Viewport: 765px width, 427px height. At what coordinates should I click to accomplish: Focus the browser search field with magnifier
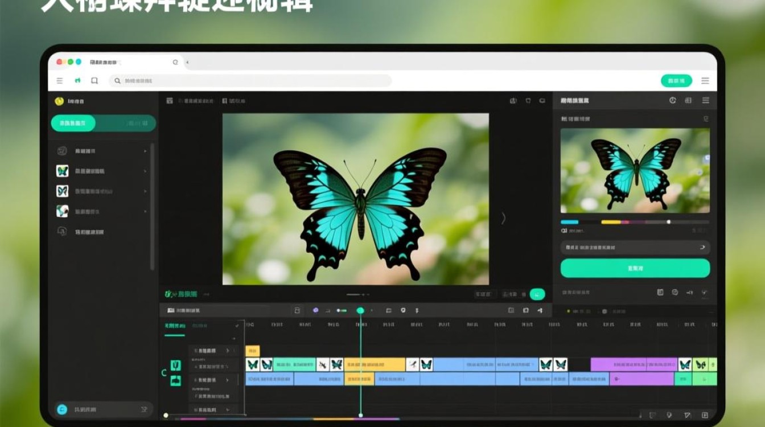pos(250,81)
